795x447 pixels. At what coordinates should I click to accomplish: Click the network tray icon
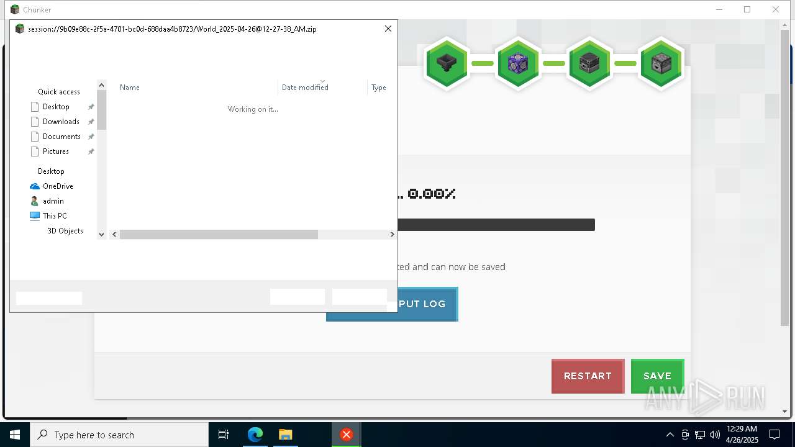coord(700,435)
